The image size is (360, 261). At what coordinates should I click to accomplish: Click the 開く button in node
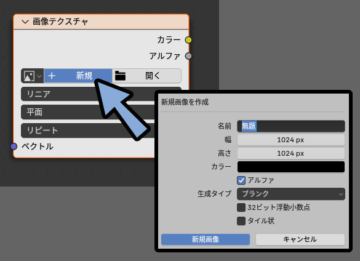coord(146,76)
